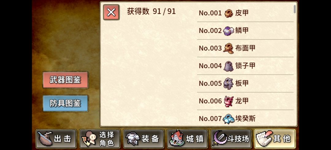This screenshot has width=331, height=150.
Task: Open the 武器图鉴 weapon encyclopedia
Action: pos(66,80)
